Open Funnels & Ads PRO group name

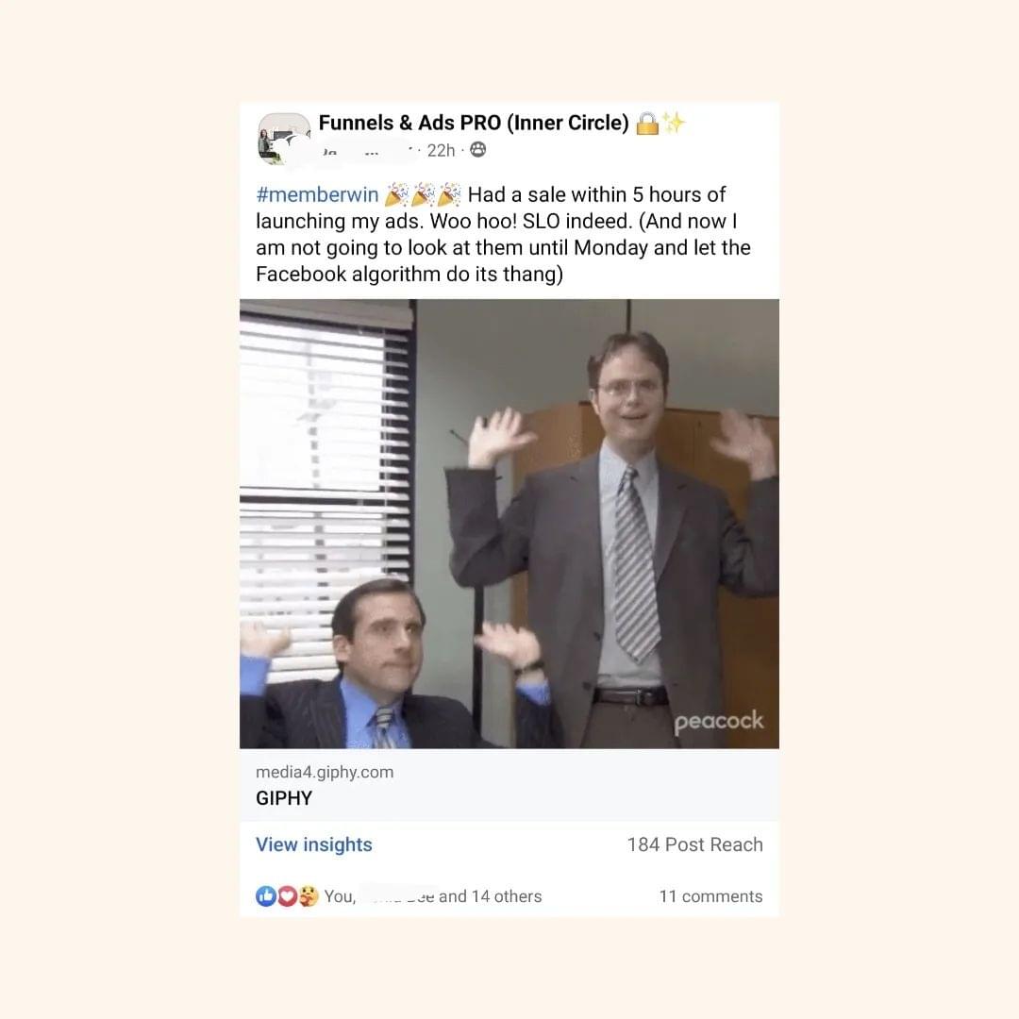(473, 123)
